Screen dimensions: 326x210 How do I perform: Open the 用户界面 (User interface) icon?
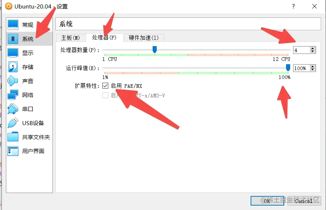tap(13, 151)
